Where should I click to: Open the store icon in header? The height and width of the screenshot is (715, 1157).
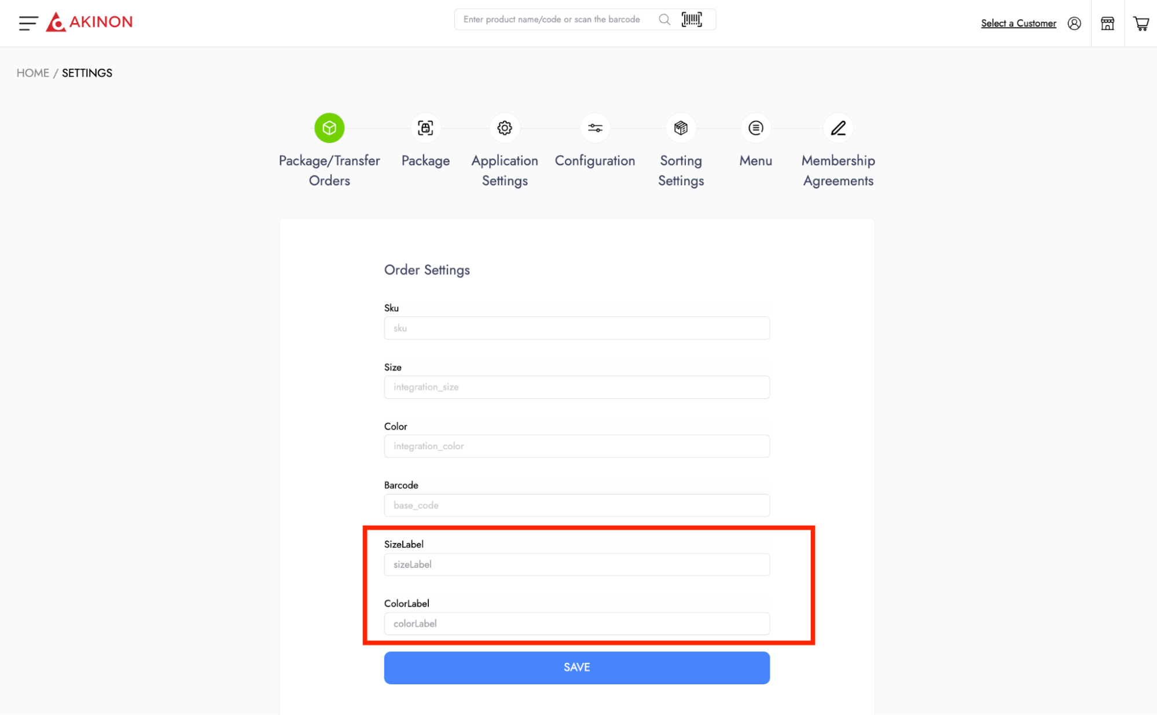pyautogui.click(x=1107, y=23)
